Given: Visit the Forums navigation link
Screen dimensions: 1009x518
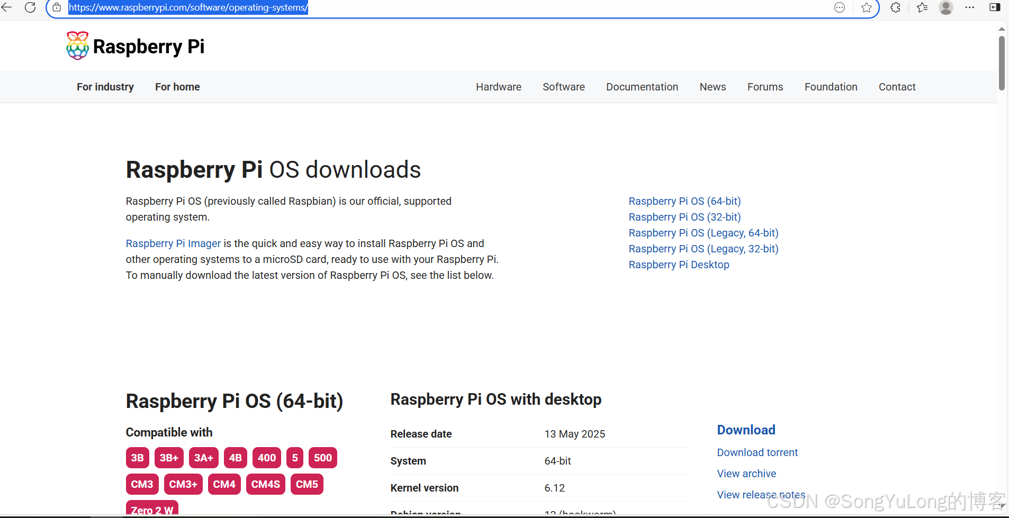Looking at the screenshot, I should pos(765,87).
